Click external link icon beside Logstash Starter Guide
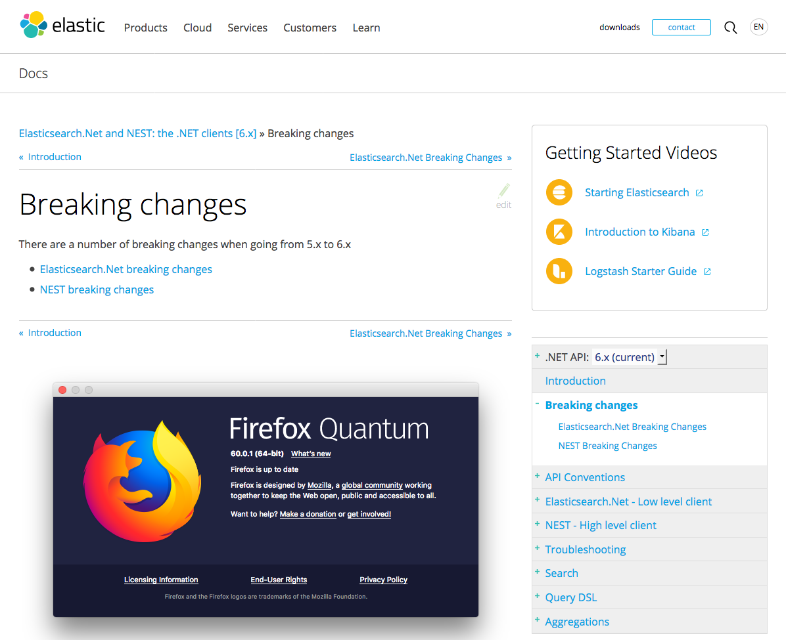Screen dimensions: 786x640 pos(707,271)
